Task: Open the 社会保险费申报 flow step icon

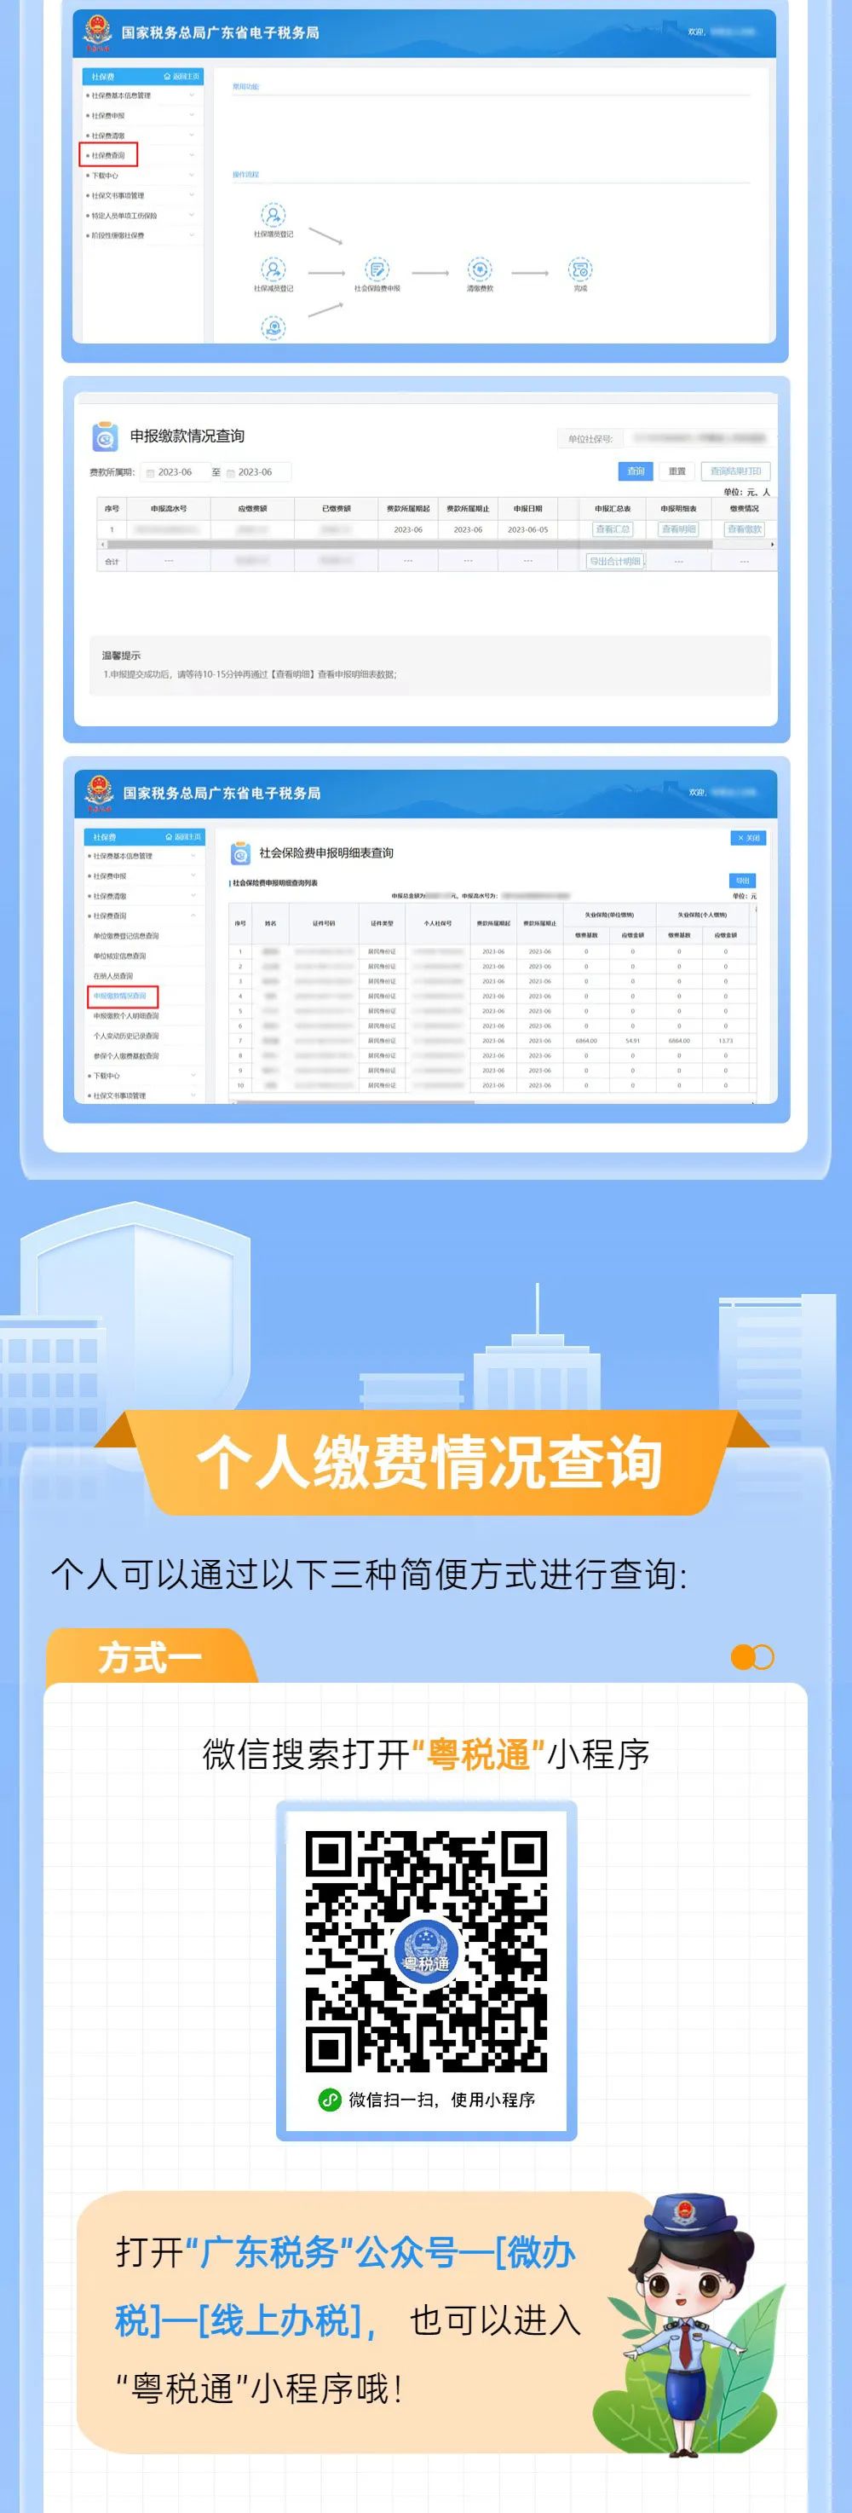Action: point(377,269)
